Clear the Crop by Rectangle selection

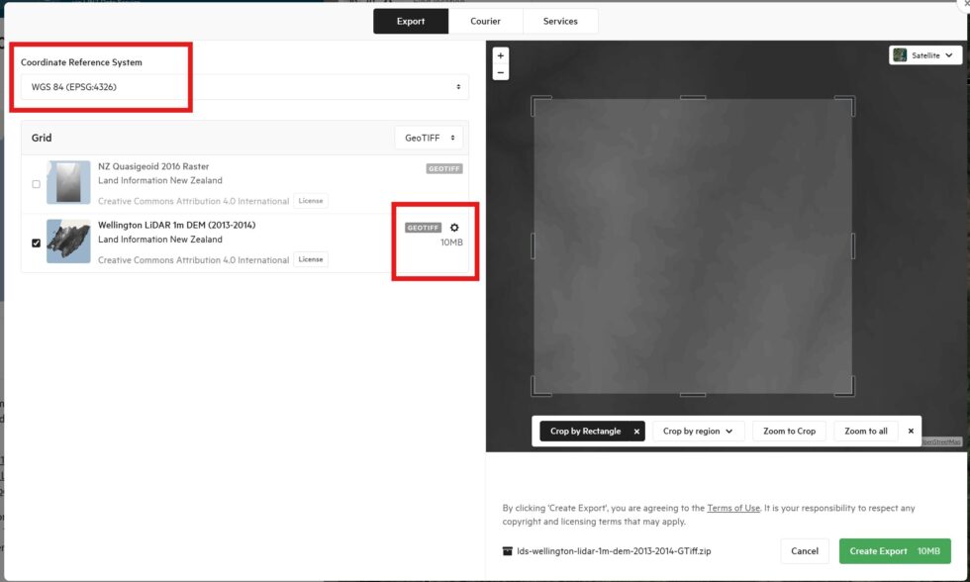point(636,432)
